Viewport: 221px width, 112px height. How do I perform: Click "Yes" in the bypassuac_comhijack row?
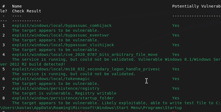(x=176, y=26)
